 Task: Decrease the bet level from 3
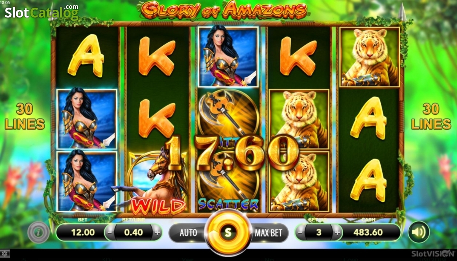click(x=301, y=232)
